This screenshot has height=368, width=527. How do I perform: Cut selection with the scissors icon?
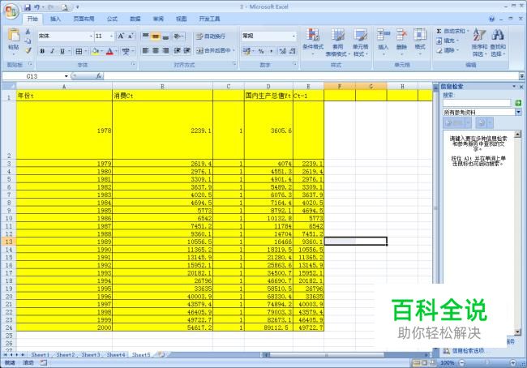point(28,32)
